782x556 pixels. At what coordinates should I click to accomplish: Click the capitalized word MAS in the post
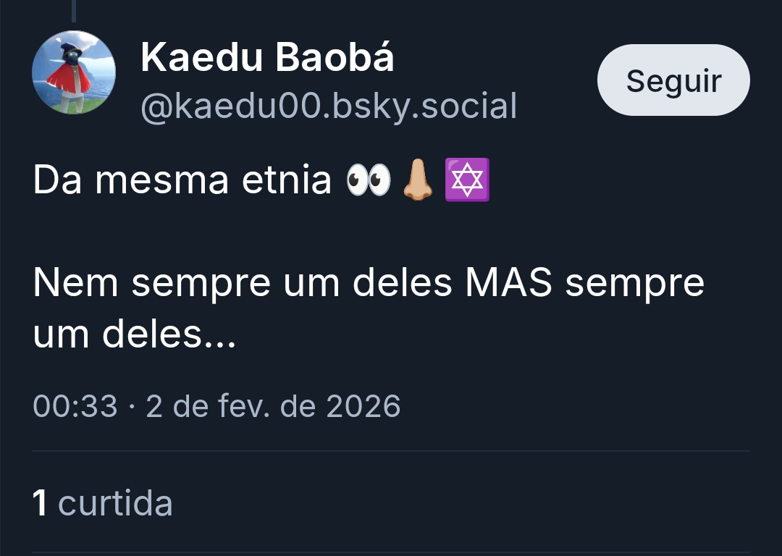(508, 283)
